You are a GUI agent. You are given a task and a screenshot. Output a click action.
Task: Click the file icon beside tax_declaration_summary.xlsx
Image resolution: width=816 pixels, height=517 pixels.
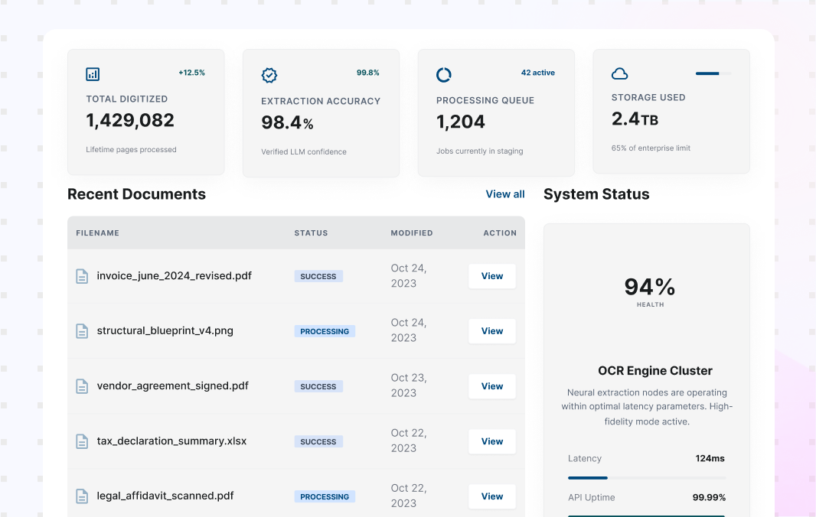coord(82,441)
